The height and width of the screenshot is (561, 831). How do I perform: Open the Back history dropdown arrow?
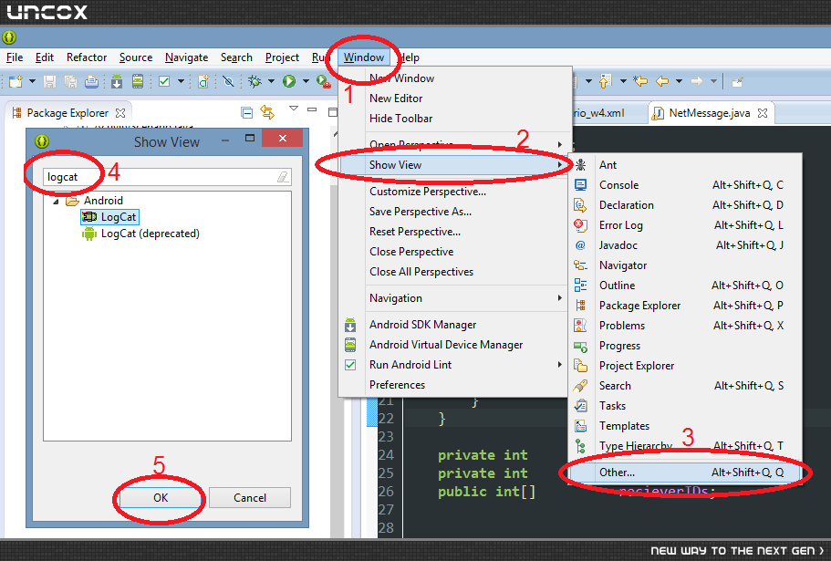[x=679, y=81]
